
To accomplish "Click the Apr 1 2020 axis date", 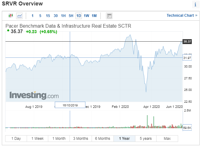I will tap(151, 107).
